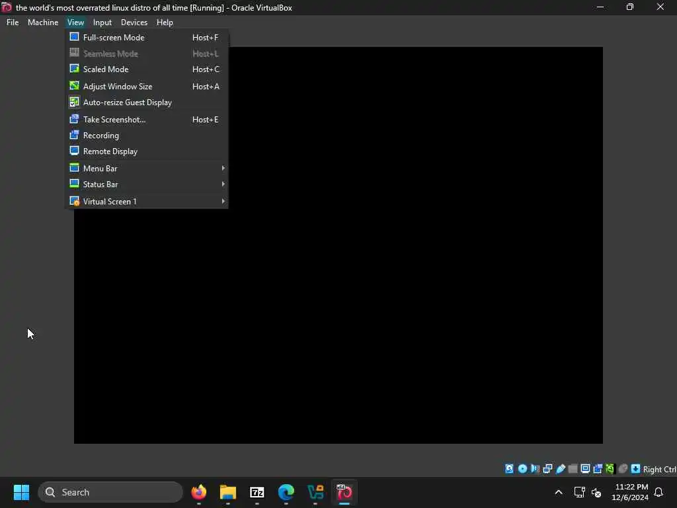Viewport: 677px width, 508px height.
Task: Choose Adjust Window Size Host+A entry
Action: pyautogui.click(x=146, y=87)
